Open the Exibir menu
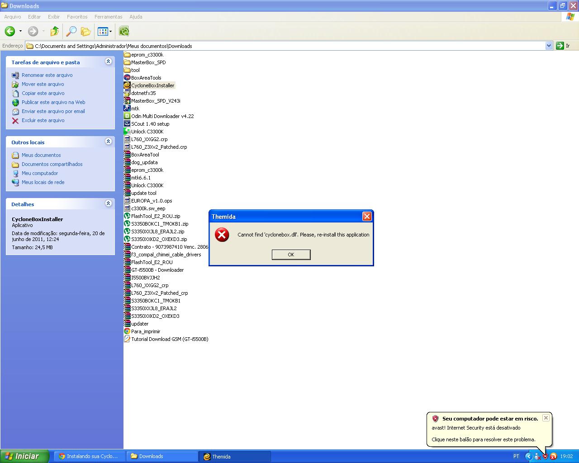This screenshot has height=463, width=579. [54, 17]
